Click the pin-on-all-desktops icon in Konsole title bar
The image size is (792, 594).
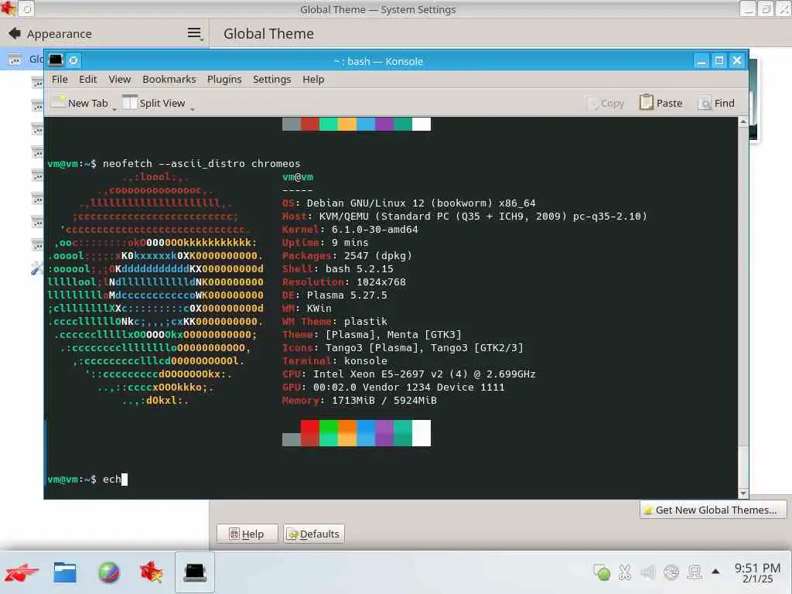pyautogui.click(x=73, y=60)
